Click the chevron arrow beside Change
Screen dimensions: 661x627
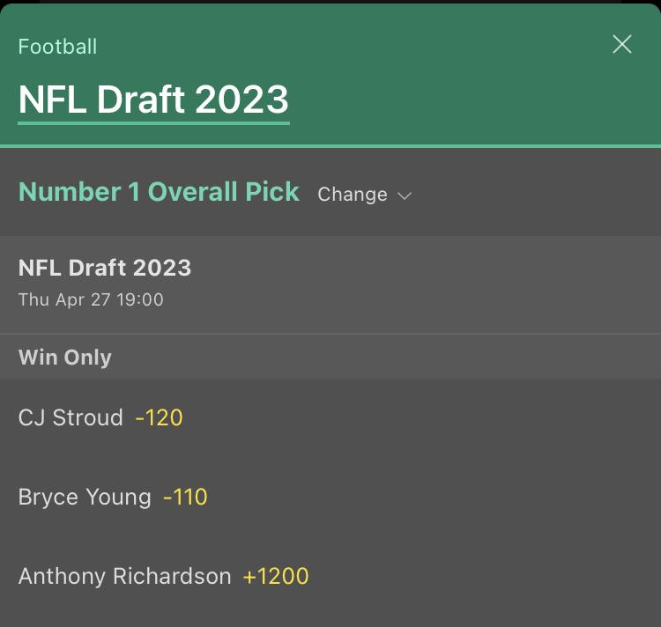coord(405,195)
